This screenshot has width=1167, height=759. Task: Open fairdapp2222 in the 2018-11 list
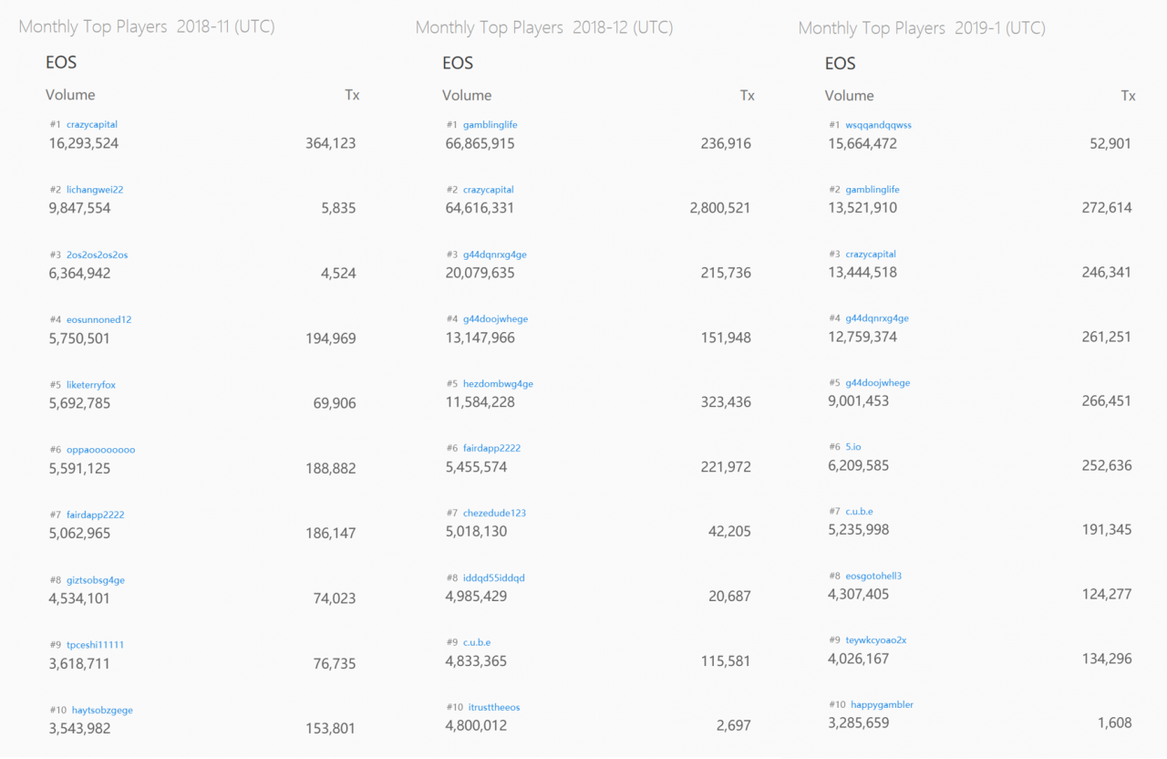96,515
